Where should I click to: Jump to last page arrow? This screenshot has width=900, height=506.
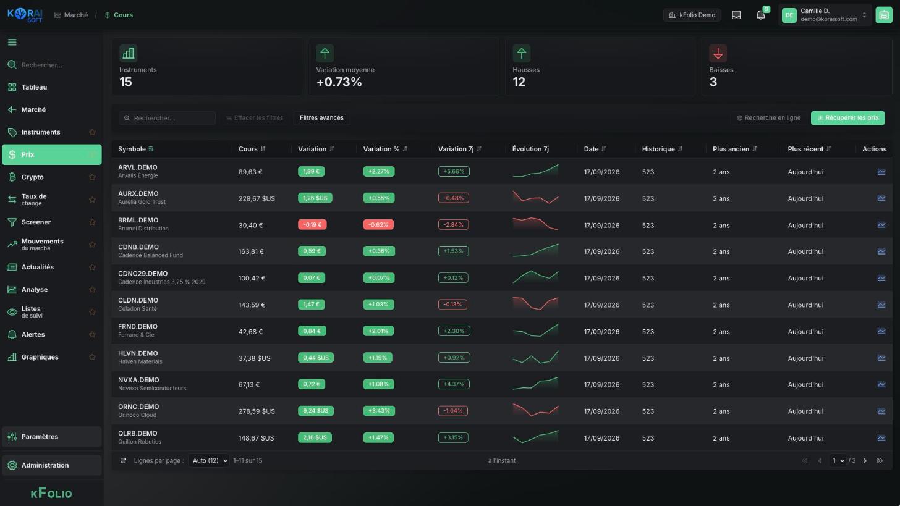[880, 460]
